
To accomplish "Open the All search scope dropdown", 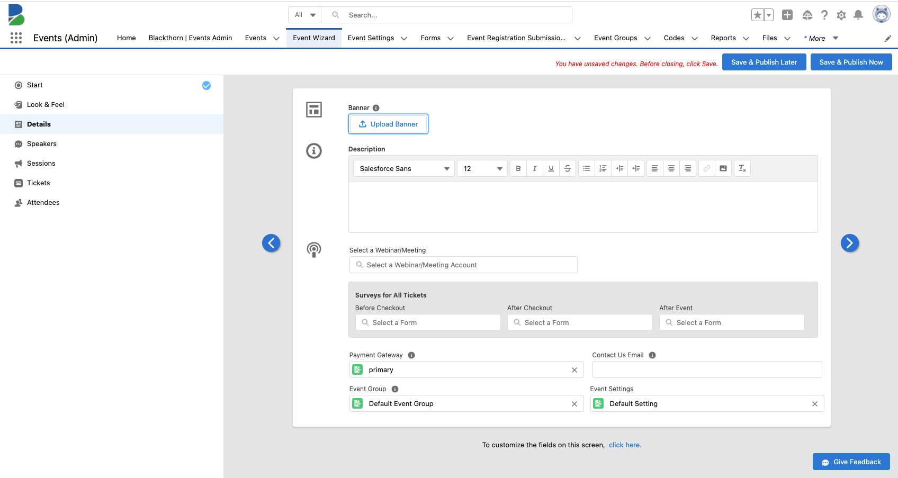I will (x=305, y=15).
